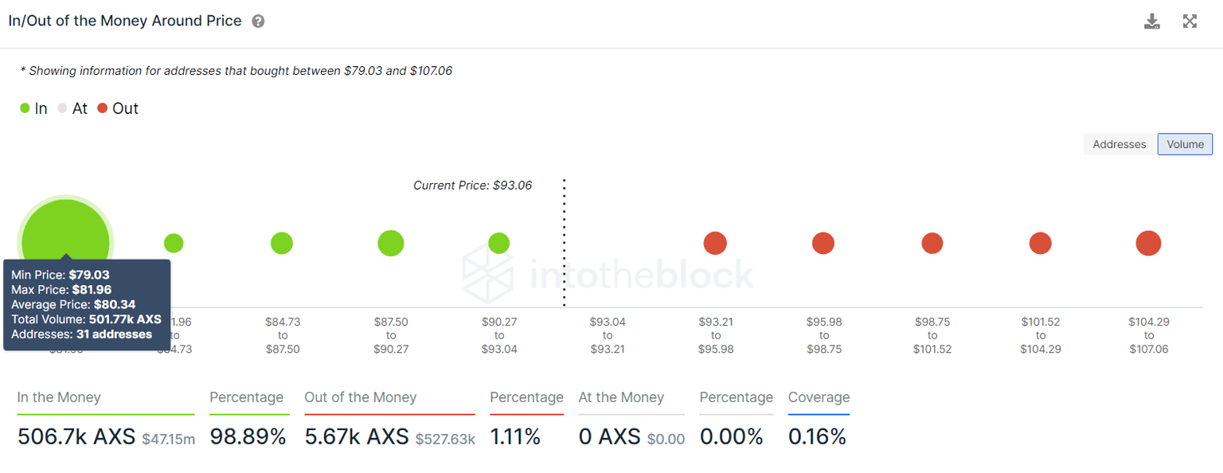Viewport: 1223px width, 473px height.
Task: Click the red bubble for $98.75 to $101.52
Action: click(932, 243)
